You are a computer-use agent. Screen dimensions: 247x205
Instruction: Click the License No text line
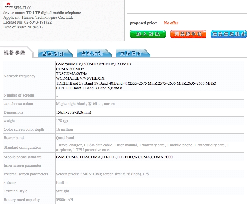point(27,22)
